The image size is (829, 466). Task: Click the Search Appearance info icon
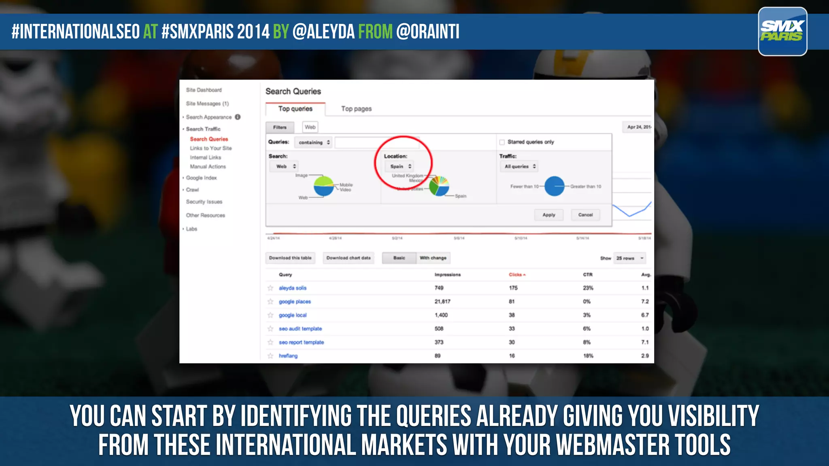(x=238, y=117)
